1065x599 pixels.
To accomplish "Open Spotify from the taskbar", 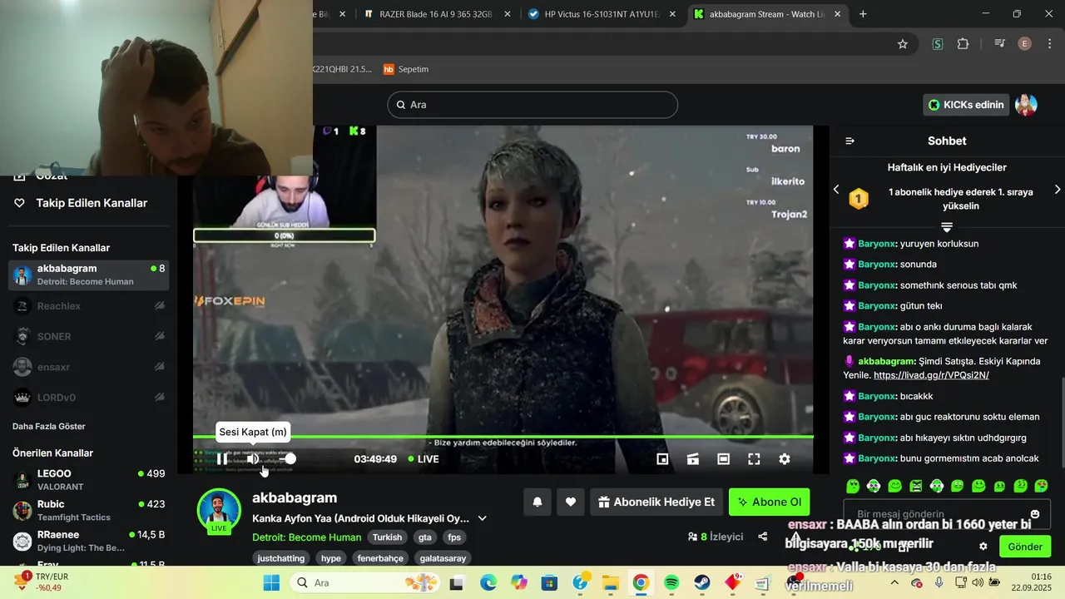I will 671,582.
